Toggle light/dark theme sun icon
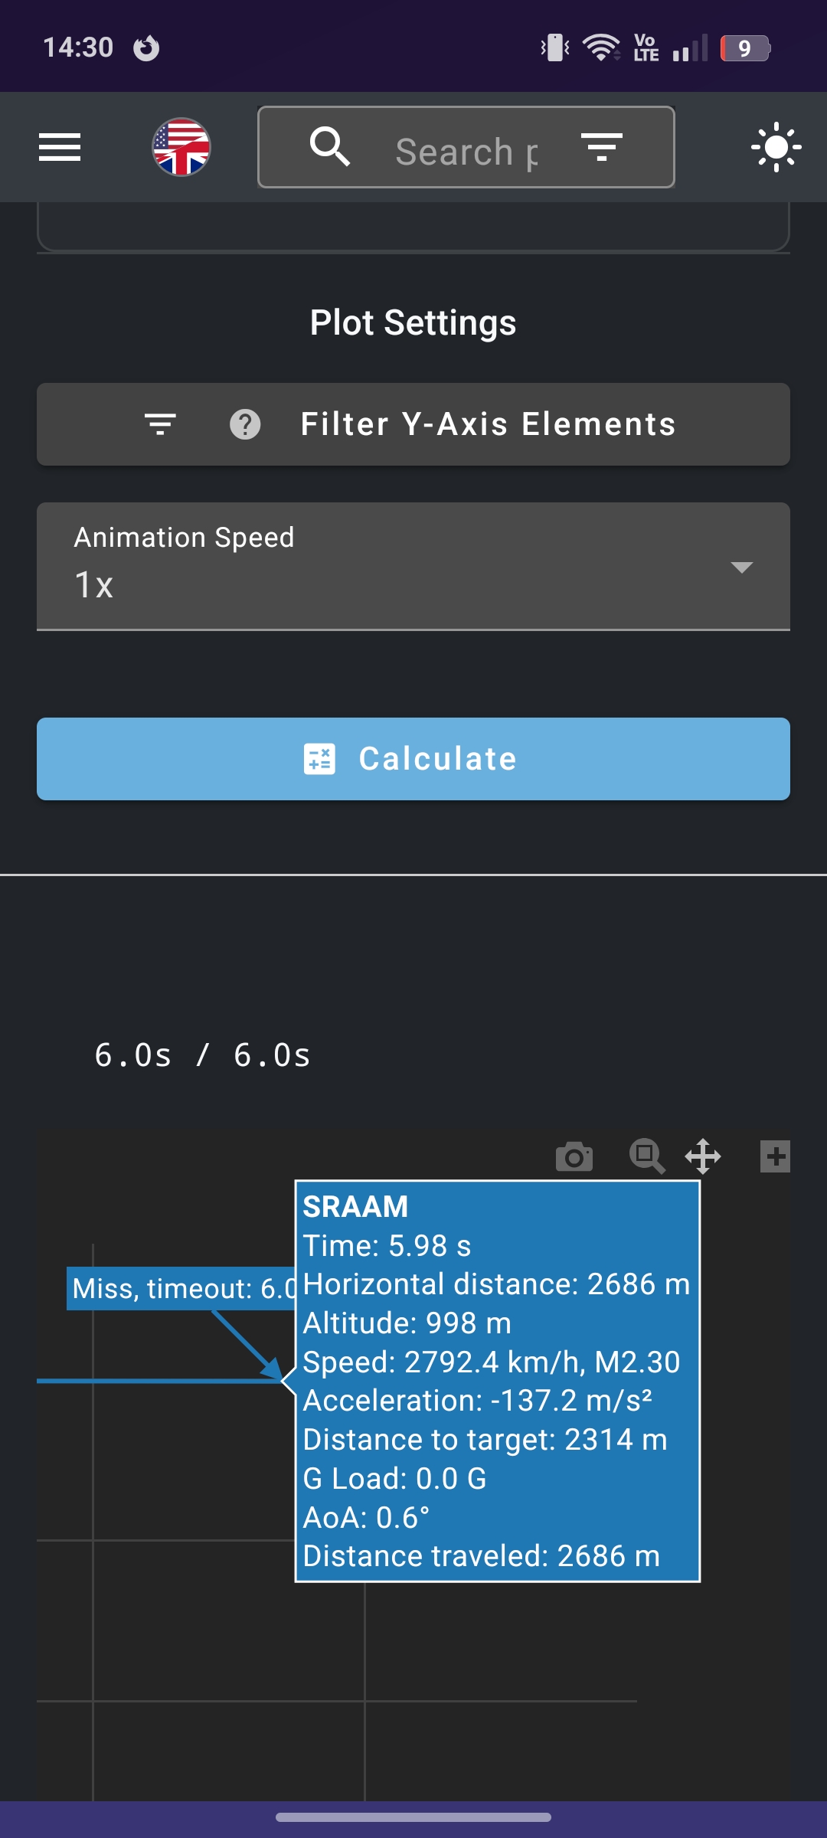 776,147
